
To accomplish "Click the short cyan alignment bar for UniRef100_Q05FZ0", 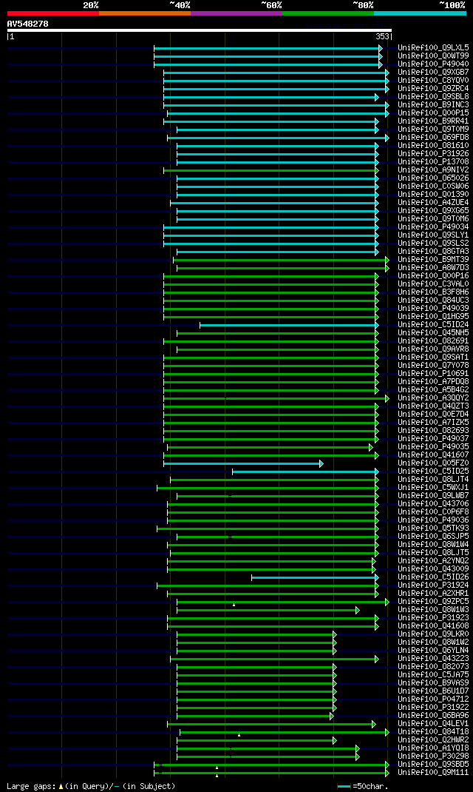I will tap(244, 463).
